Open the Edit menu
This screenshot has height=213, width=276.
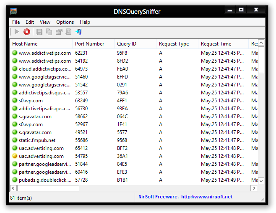click(x=29, y=22)
